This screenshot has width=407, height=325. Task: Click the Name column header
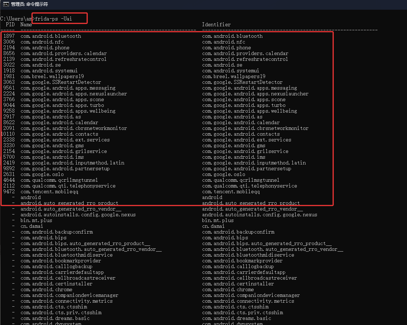pyautogui.click(x=26, y=24)
